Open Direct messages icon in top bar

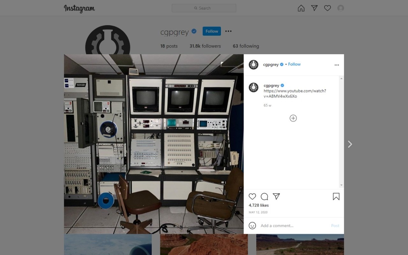[x=314, y=8]
